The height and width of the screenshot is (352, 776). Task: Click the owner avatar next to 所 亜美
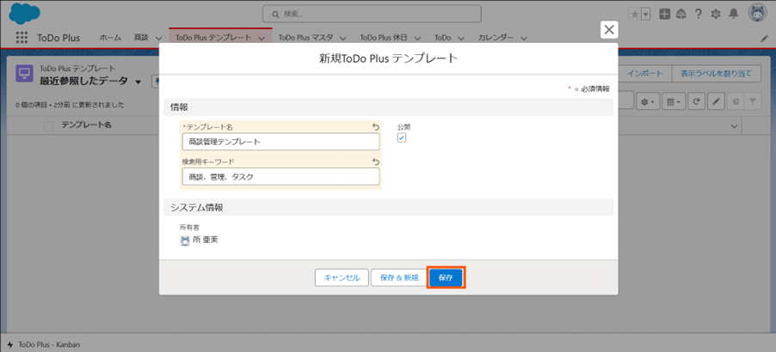(x=185, y=240)
